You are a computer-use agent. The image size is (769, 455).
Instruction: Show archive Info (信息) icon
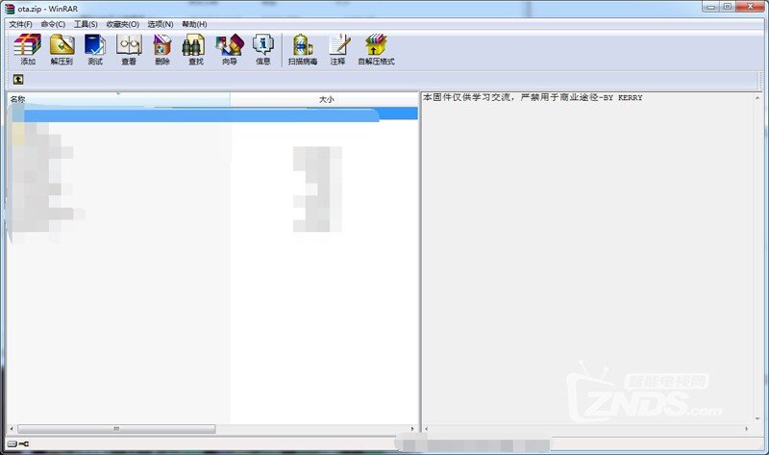(263, 50)
